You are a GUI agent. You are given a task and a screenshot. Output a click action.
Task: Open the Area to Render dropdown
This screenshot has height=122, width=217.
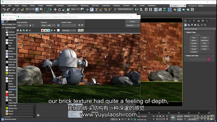click(x=22, y=26)
